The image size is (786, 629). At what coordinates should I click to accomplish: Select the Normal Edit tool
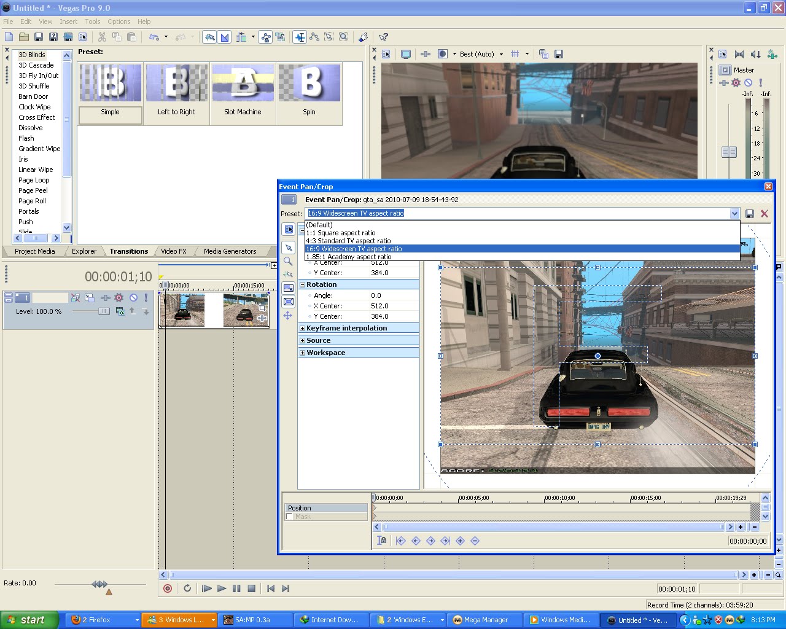300,37
